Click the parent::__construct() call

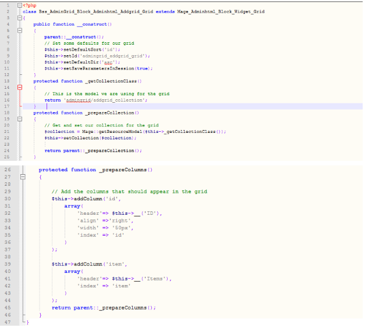pyautogui.click(x=74, y=37)
